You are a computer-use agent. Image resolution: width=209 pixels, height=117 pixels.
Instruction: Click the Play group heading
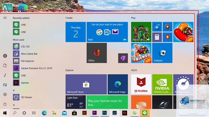pyautogui.click(x=133, y=18)
